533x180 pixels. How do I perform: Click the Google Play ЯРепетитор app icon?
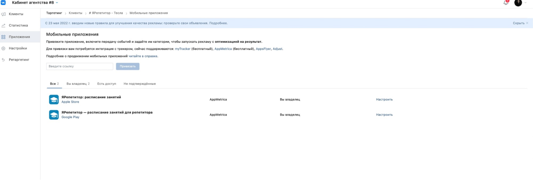pos(54,115)
